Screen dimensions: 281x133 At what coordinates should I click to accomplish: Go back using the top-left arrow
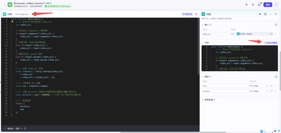4,5
